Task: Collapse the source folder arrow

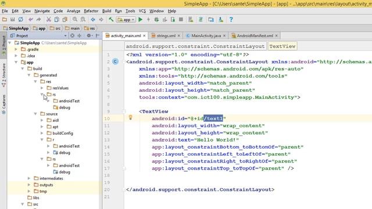Action: (35, 114)
